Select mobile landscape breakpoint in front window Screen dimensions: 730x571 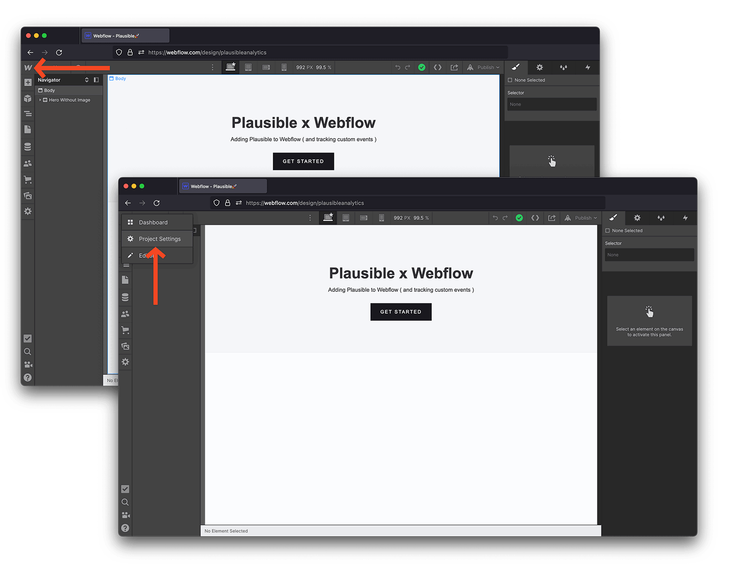pos(364,218)
